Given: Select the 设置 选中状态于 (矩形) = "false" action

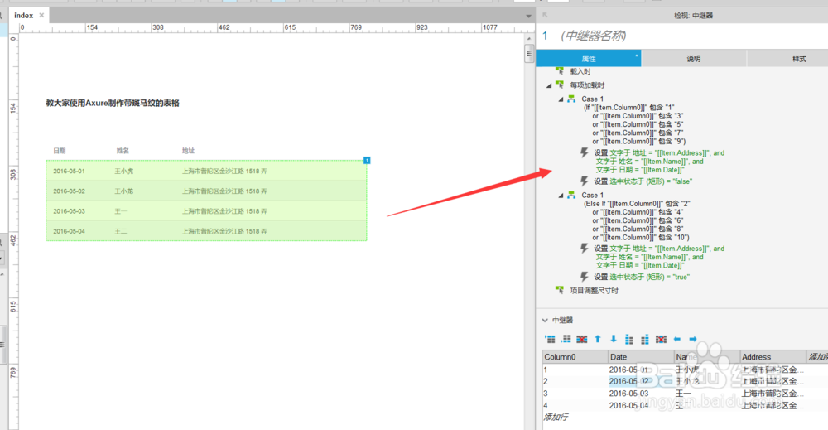Looking at the screenshot, I should pos(643,181).
